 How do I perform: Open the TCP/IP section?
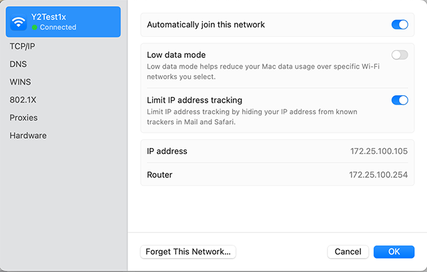(x=22, y=46)
